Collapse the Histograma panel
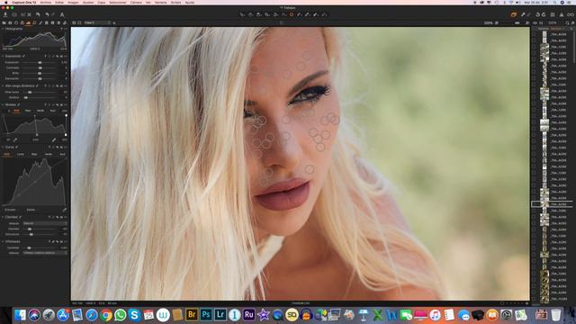The height and width of the screenshot is (324, 576). point(3,29)
